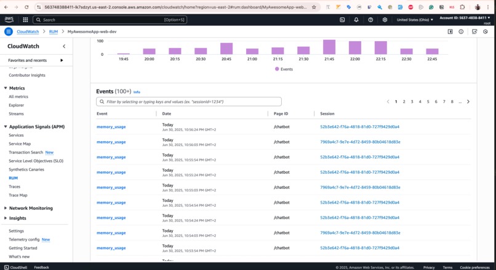Open the region selector United States (Ohio)

[x=415, y=20]
